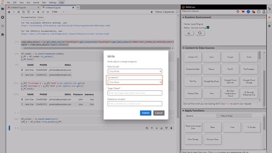272x153 pixels.
Task: Click 'here' link to submit data source request
Action: tap(227, 104)
